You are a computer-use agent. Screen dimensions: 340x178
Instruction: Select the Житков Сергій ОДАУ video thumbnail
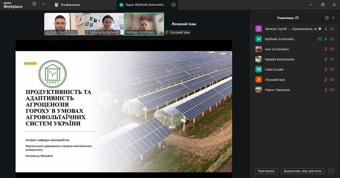[x=61, y=24]
